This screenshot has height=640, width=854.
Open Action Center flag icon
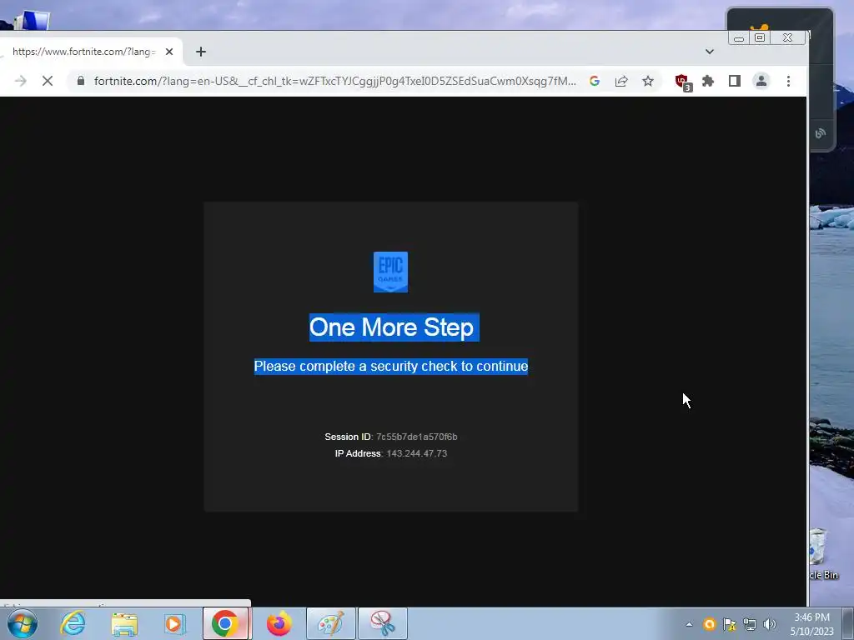tap(729, 624)
